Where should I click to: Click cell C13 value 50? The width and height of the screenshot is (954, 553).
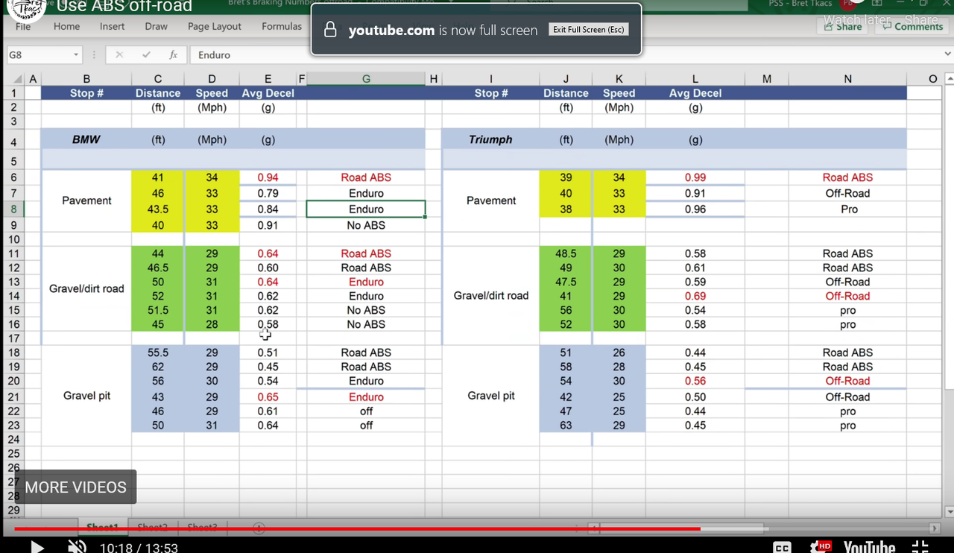coord(158,282)
